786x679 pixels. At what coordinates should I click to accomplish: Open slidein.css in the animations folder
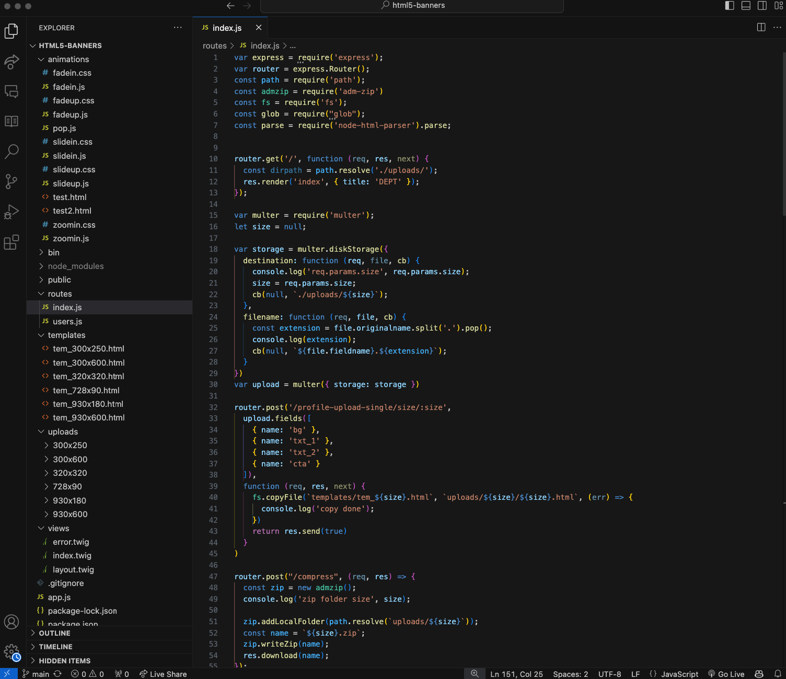click(110, 142)
